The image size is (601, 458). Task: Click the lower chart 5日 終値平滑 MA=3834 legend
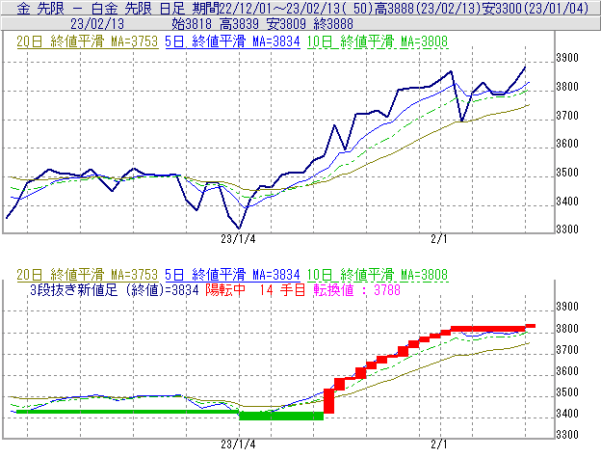pos(232,275)
